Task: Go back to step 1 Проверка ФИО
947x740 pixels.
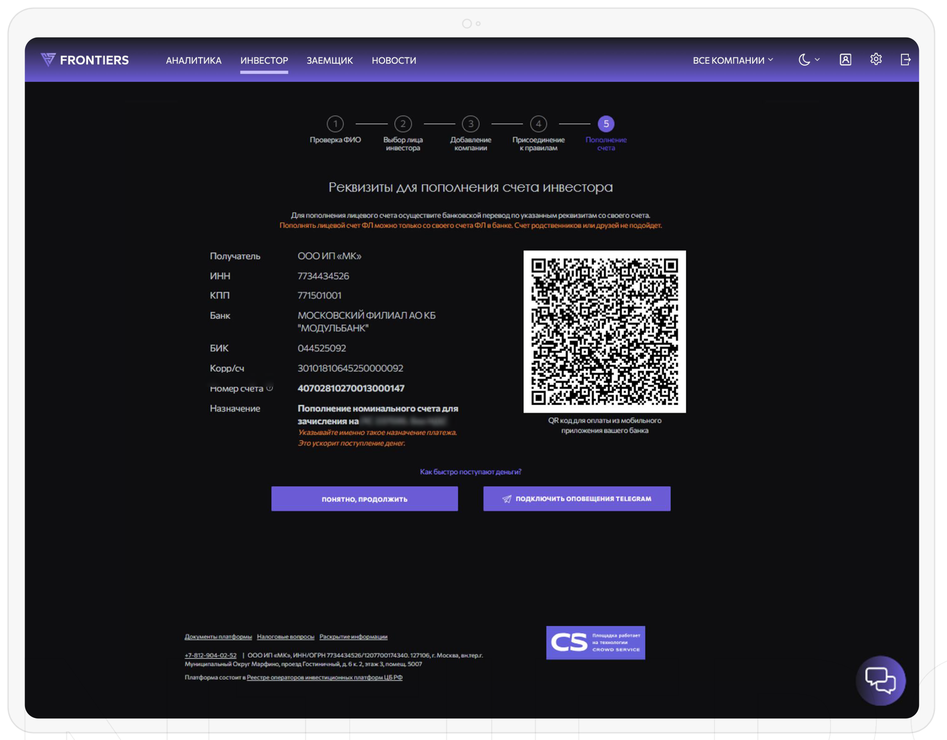Action: pos(335,124)
